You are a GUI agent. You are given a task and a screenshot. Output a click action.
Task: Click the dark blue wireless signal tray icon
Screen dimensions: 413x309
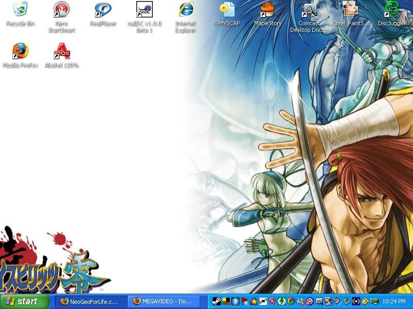(356, 301)
